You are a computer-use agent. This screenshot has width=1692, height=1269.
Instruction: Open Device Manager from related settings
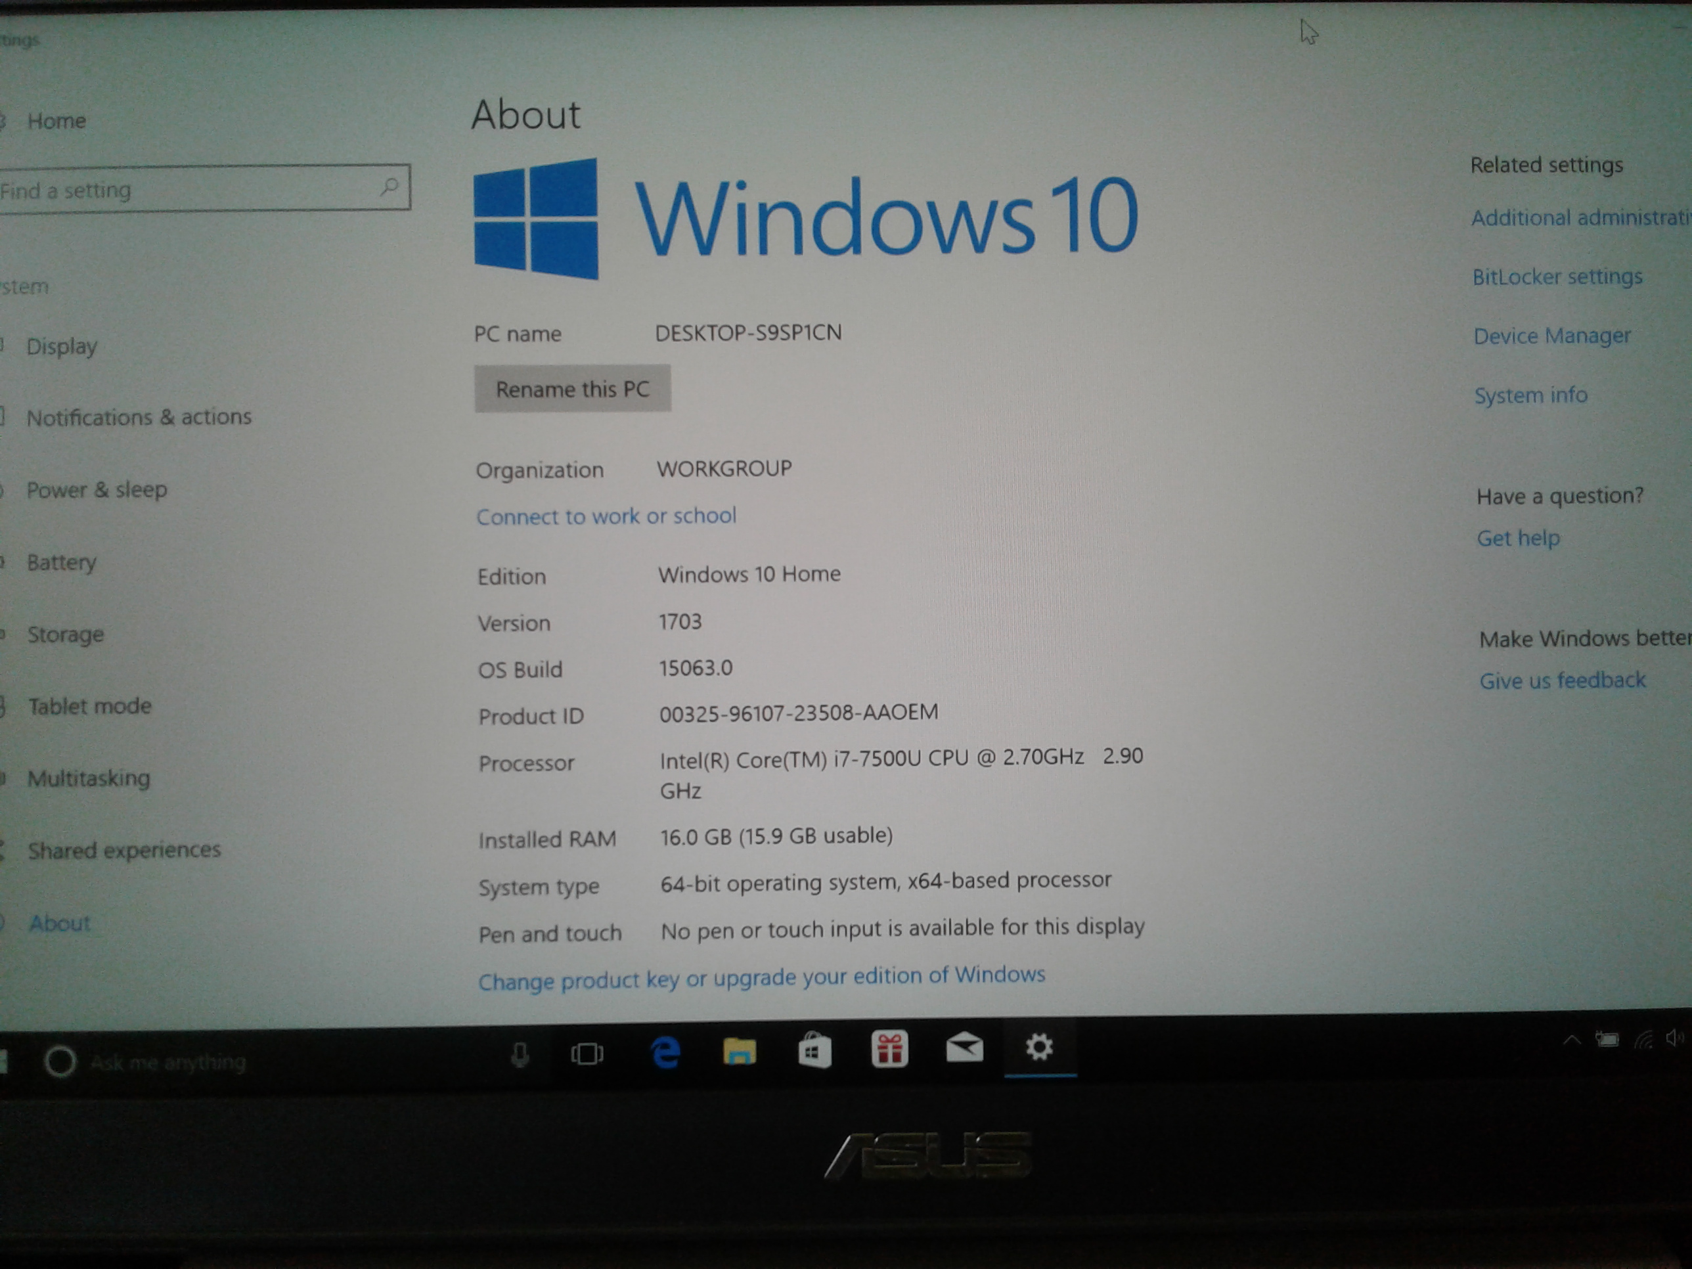pyautogui.click(x=1551, y=336)
